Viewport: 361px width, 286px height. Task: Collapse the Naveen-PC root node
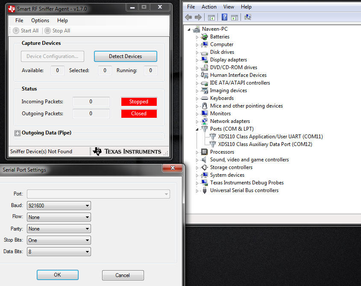click(189, 29)
